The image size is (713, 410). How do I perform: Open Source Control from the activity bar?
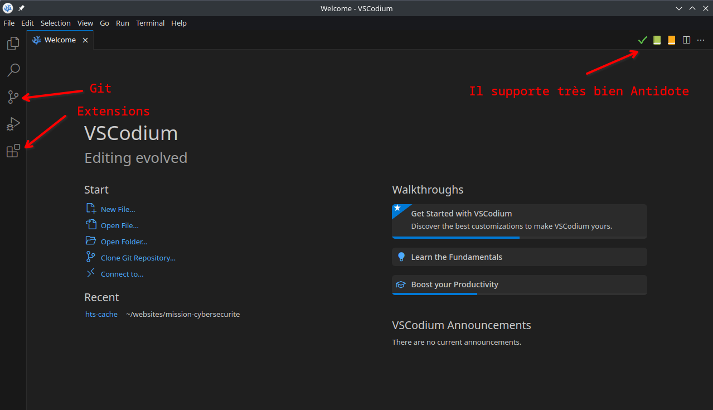point(13,97)
